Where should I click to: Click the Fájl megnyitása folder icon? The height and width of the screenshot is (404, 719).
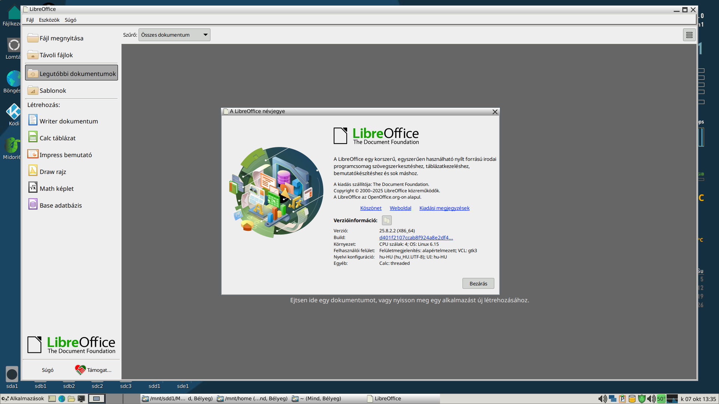pos(33,38)
